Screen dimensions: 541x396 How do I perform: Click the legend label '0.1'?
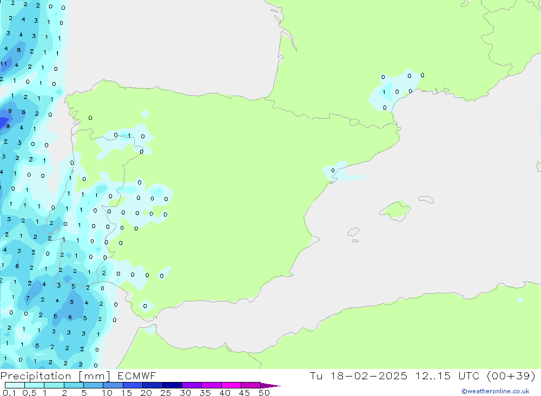(x=9, y=393)
